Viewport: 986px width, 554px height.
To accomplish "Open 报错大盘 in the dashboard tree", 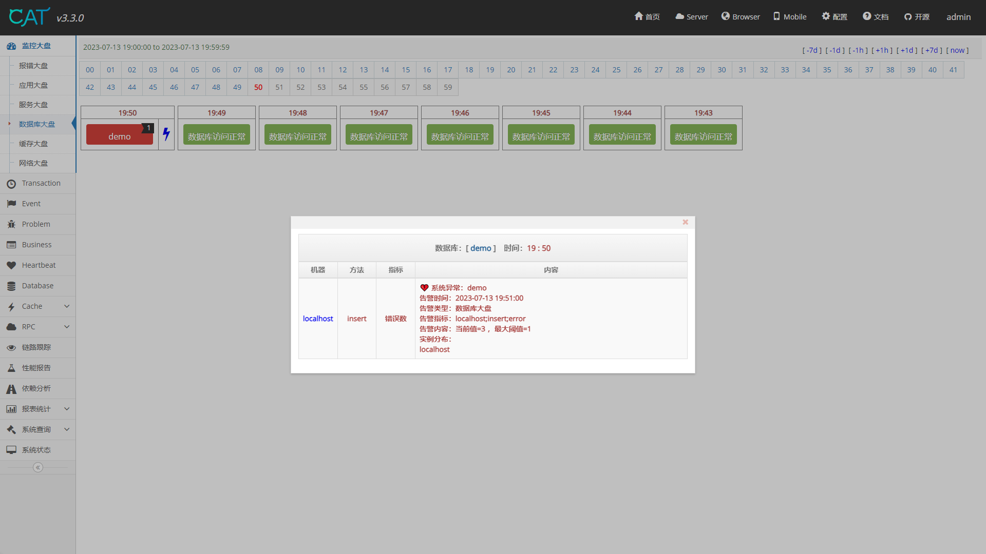I will pyautogui.click(x=33, y=66).
